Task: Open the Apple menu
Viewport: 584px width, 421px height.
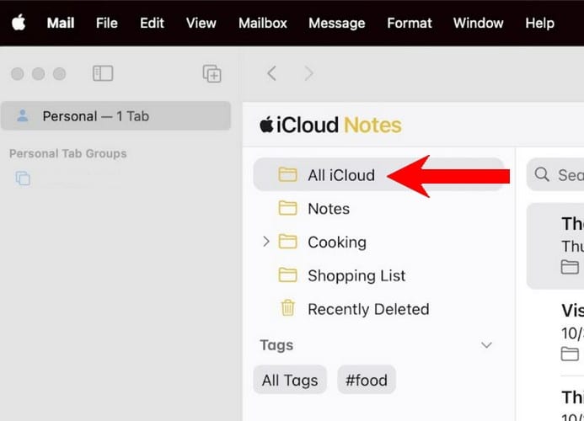Action: (19, 23)
